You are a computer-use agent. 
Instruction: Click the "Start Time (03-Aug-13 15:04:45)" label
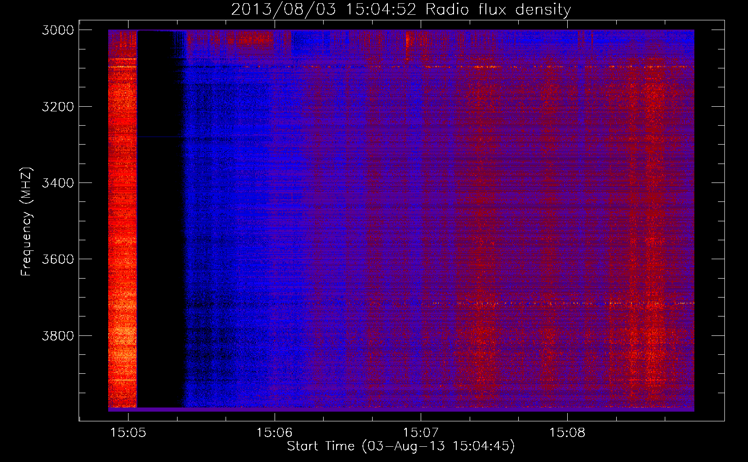point(401,446)
